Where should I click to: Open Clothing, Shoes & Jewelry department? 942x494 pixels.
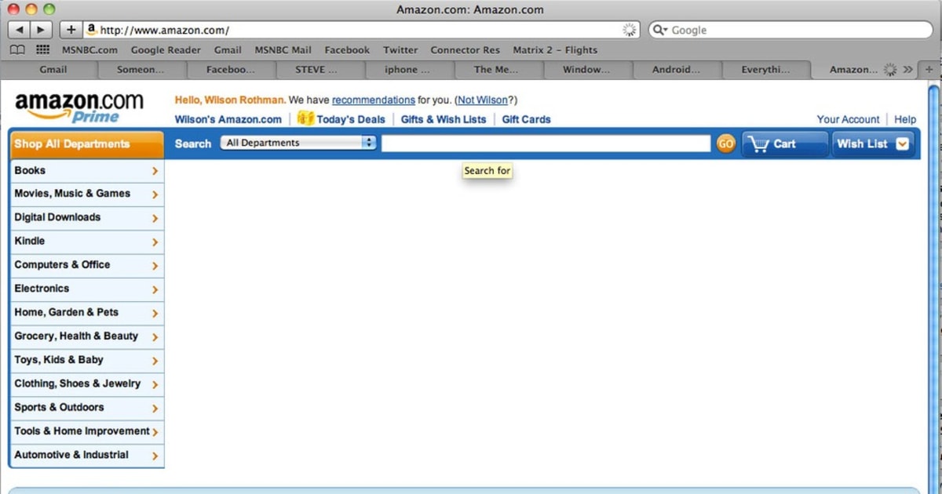tap(86, 383)
